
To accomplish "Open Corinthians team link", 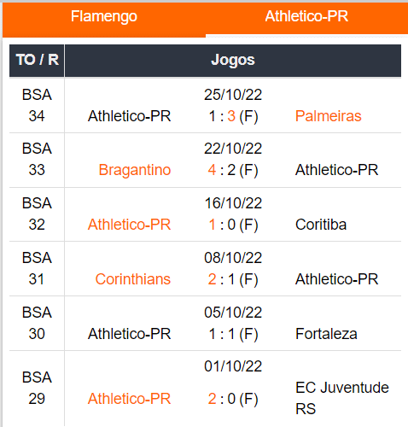I will 133,279.
